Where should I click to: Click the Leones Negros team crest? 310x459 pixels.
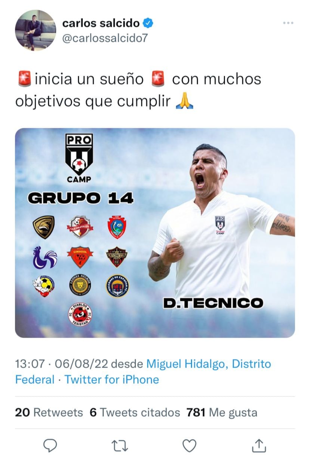coord(80,285)
